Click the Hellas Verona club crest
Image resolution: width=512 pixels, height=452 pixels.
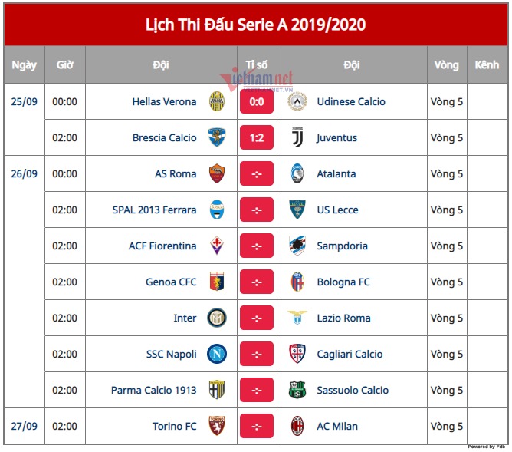[x=217, y=101]
